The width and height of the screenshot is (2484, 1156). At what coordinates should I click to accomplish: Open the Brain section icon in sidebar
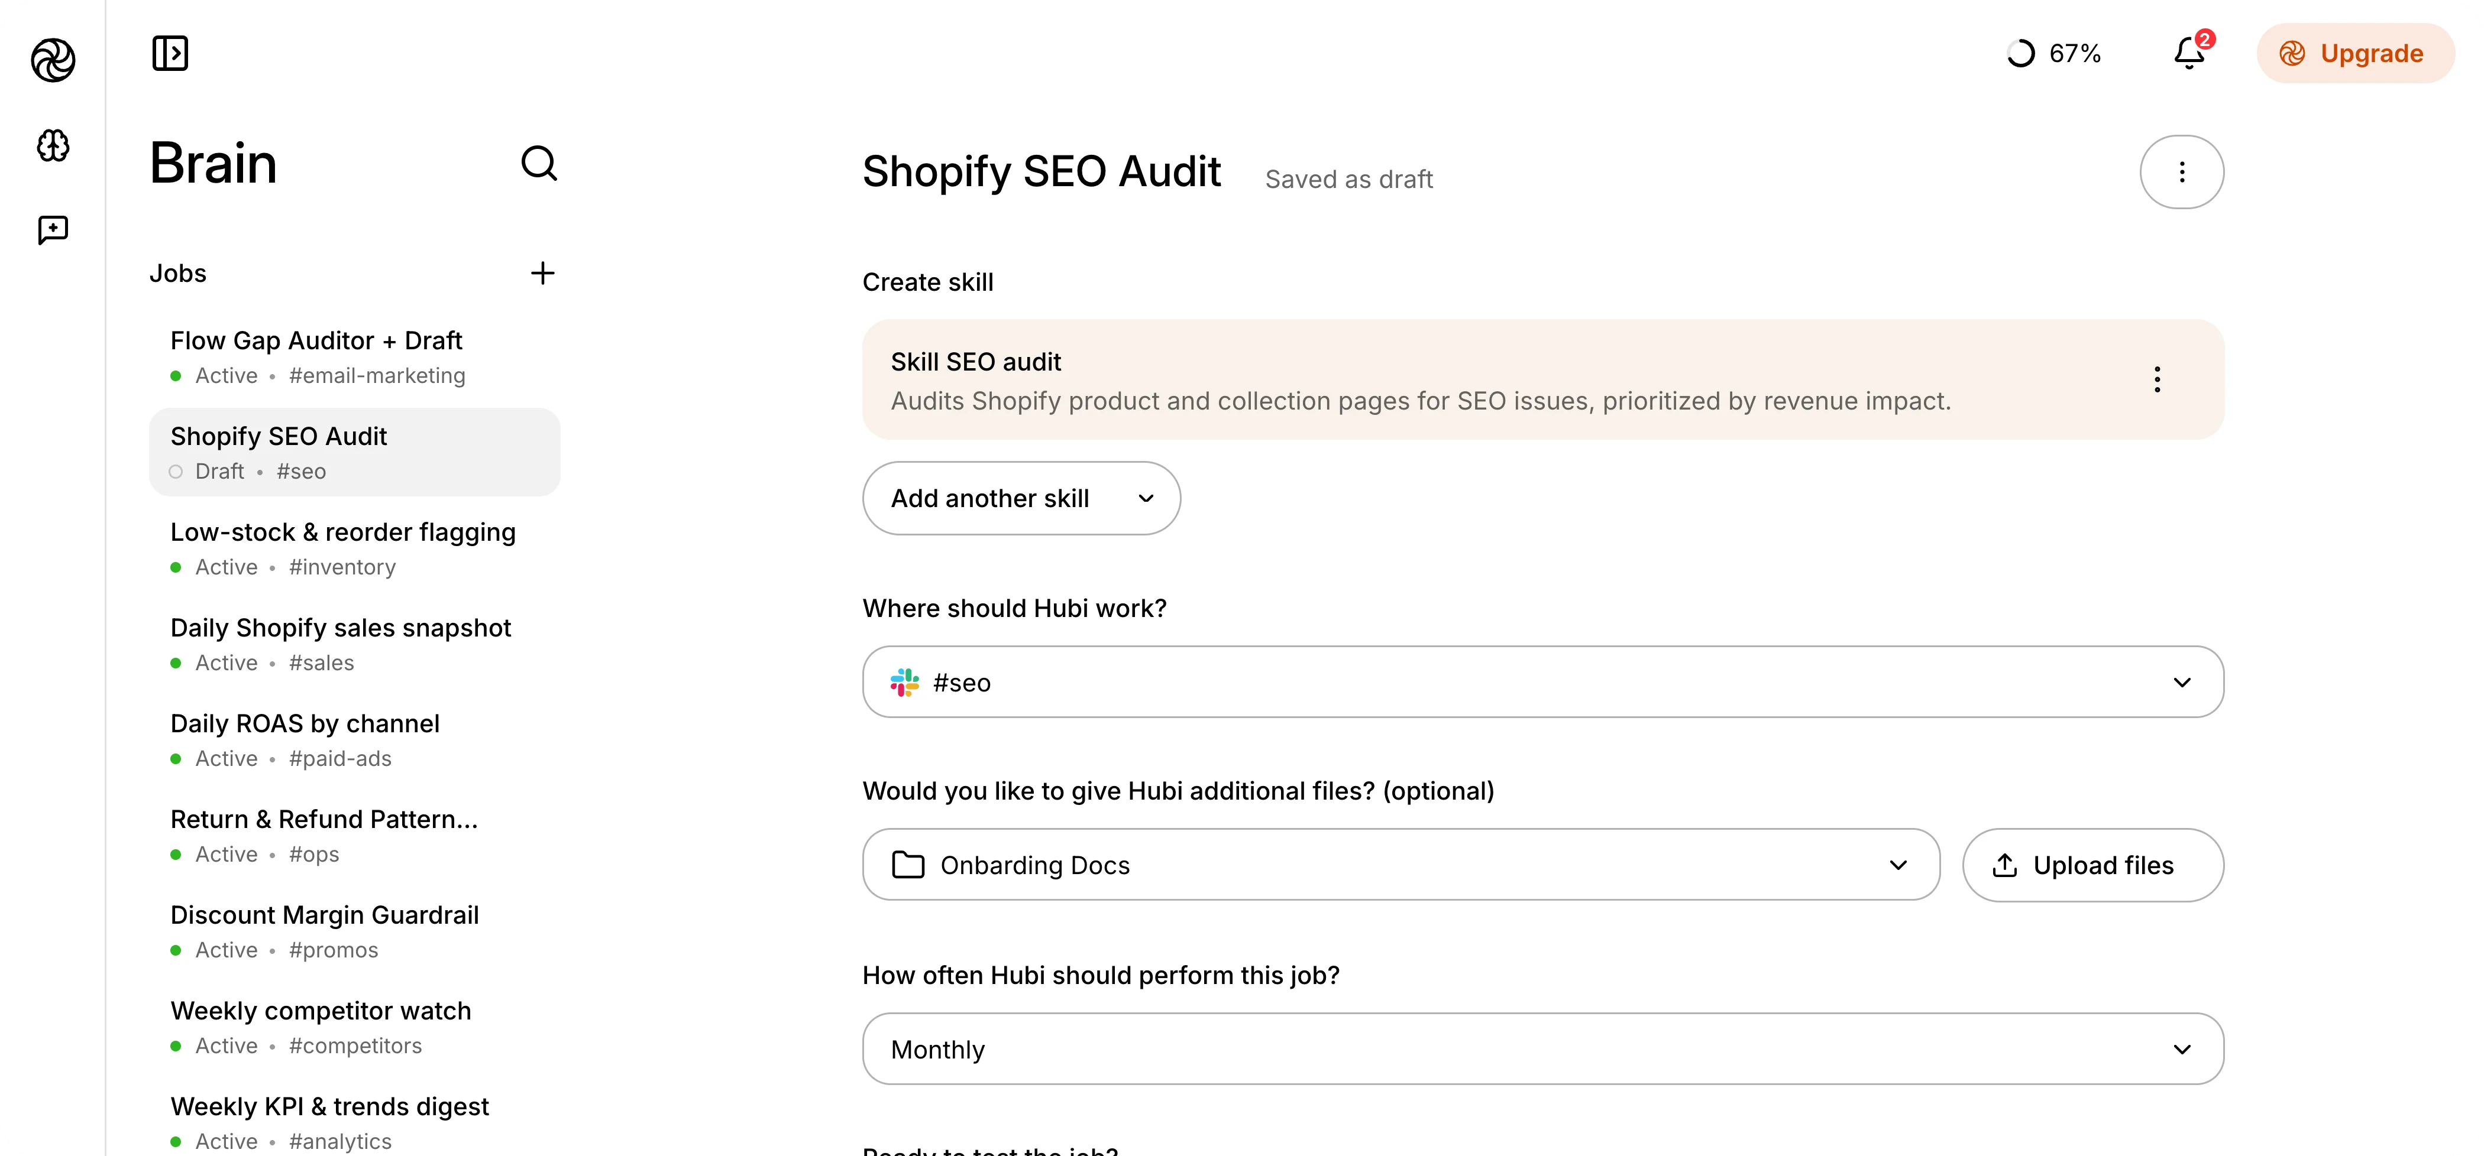pyautogui.click(x=53, y=145)
